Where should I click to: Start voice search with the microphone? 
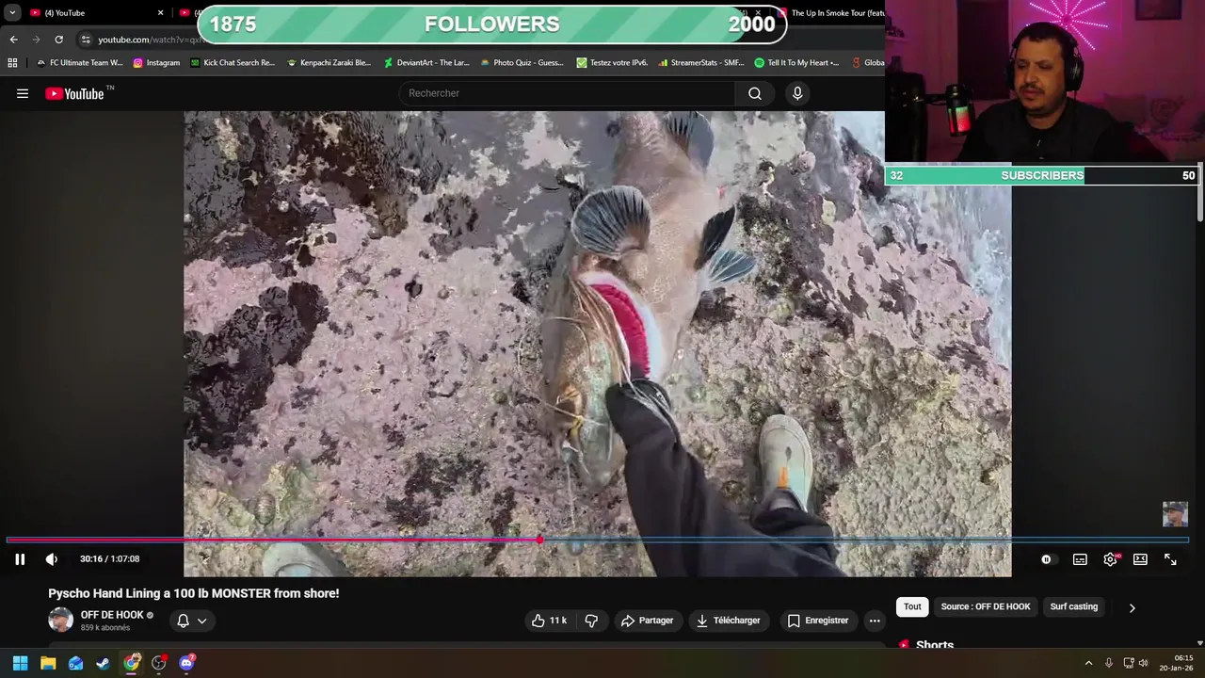click(797, 93)
